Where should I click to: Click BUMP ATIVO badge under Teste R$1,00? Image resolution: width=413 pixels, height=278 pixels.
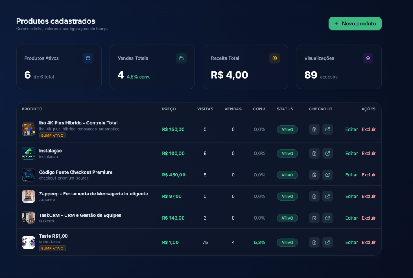point(52,249)
